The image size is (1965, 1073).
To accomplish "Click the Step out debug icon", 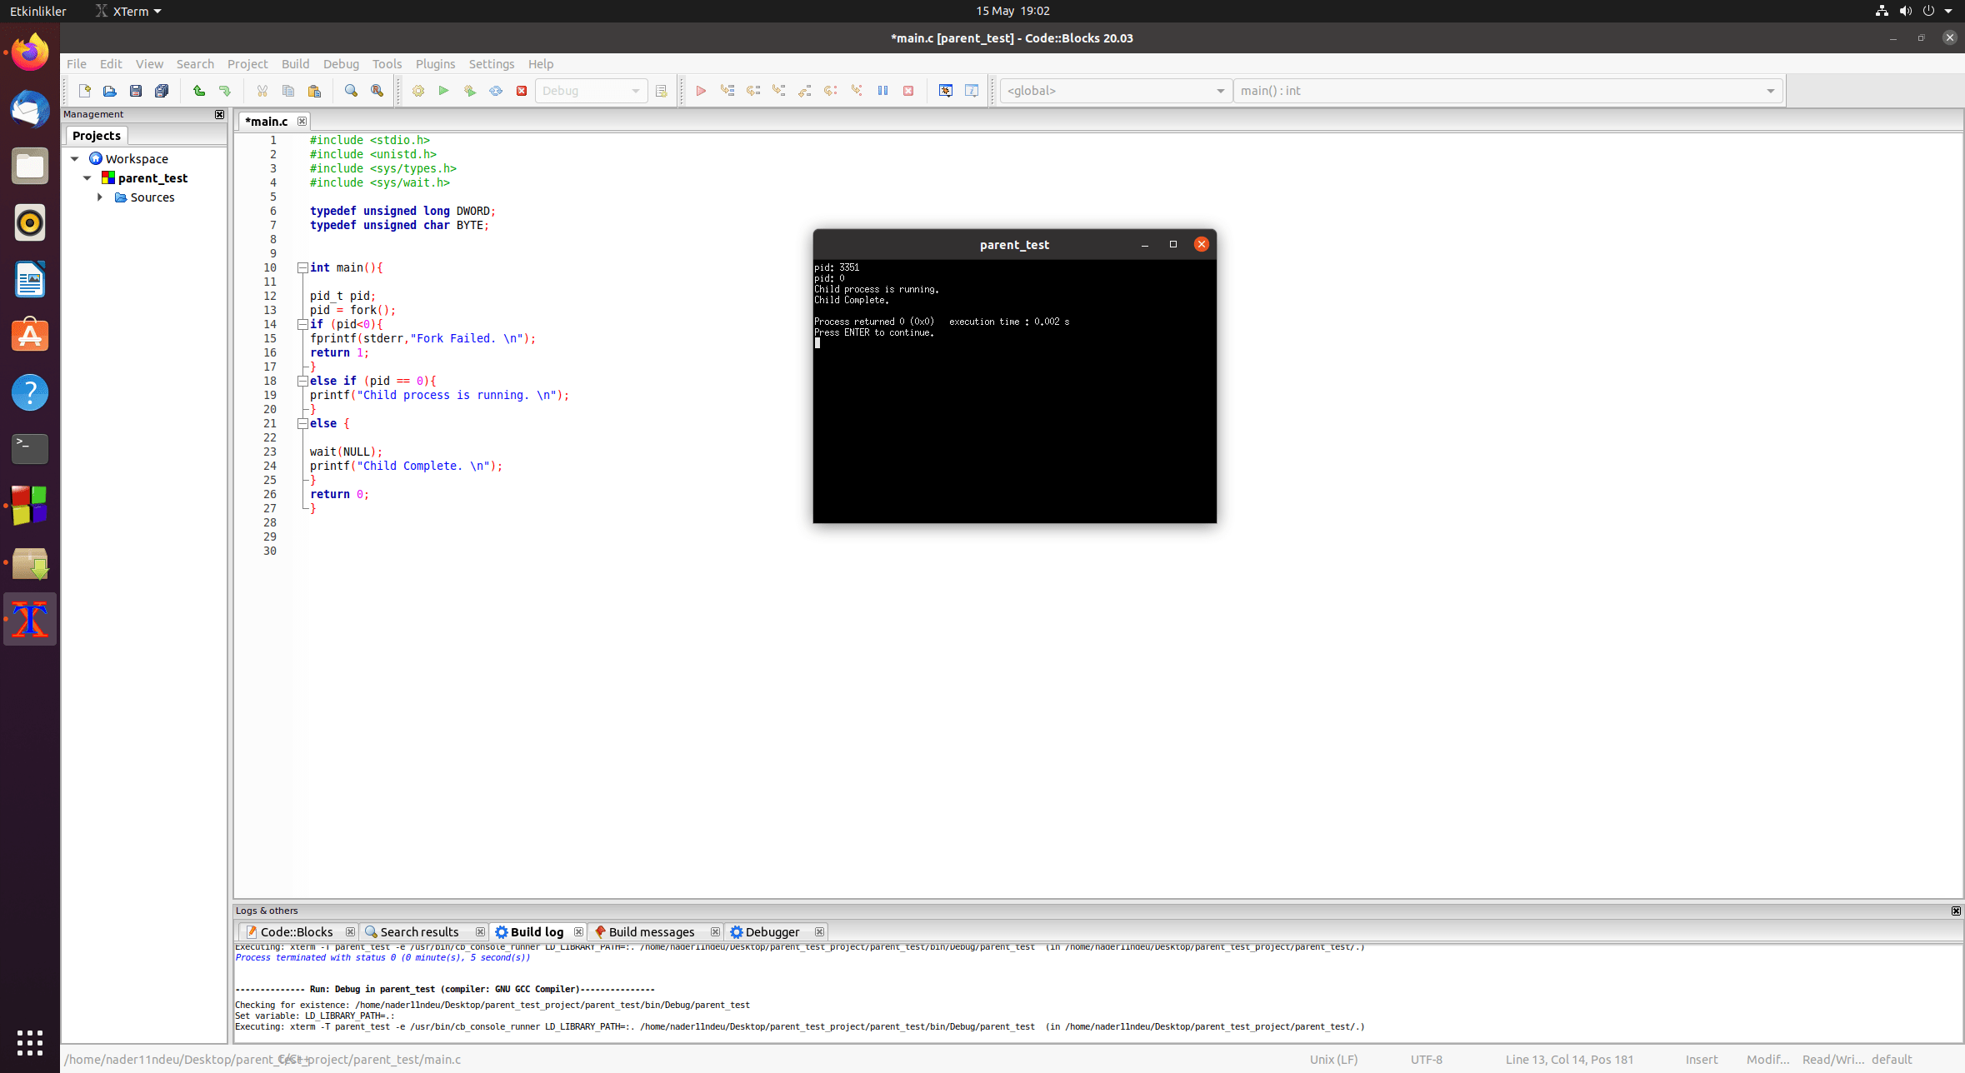I will coord(805,91).
